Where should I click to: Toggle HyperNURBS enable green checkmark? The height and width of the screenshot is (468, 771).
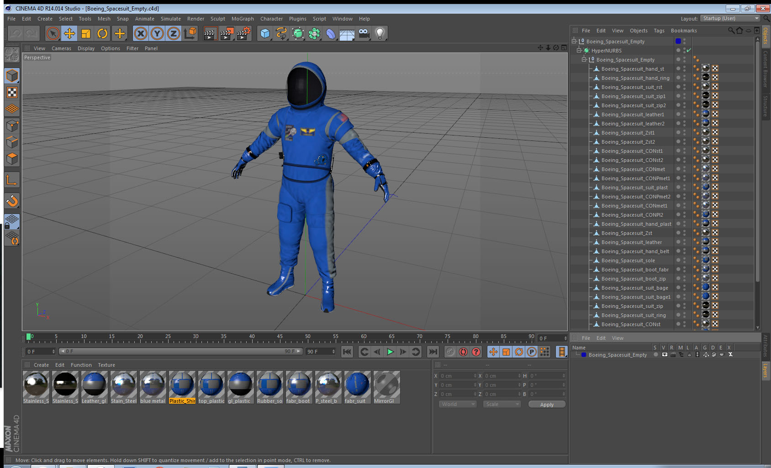(689, 50)
